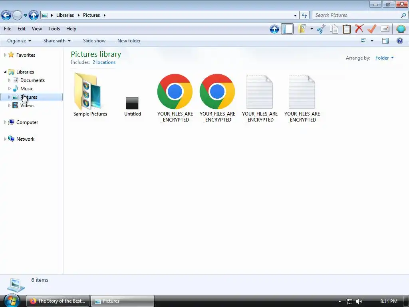Click the Copy toolbar icon

334,29
